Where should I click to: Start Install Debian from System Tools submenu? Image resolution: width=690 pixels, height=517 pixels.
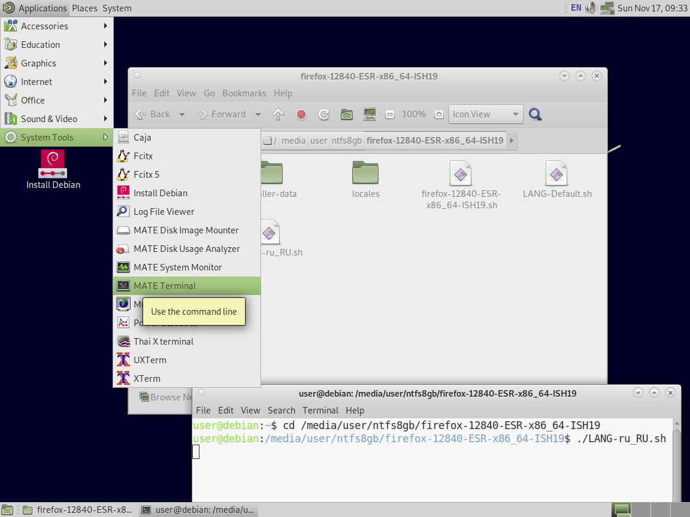point(187,193)
